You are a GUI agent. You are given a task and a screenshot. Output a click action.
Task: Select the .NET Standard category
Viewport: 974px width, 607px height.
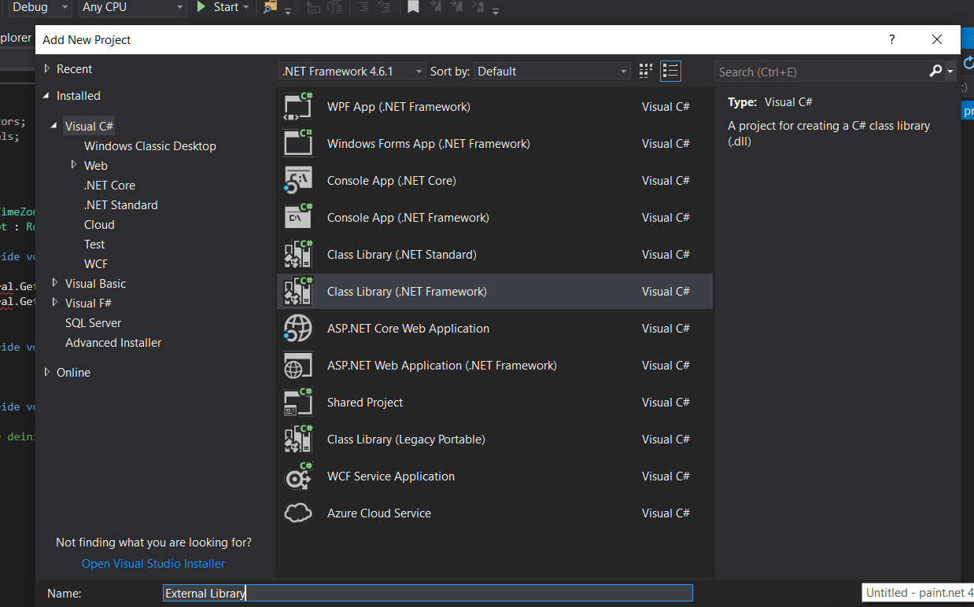(x=120, y=204)
